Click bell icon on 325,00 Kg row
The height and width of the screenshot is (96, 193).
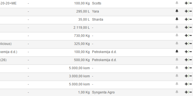(x=177, y=43)
